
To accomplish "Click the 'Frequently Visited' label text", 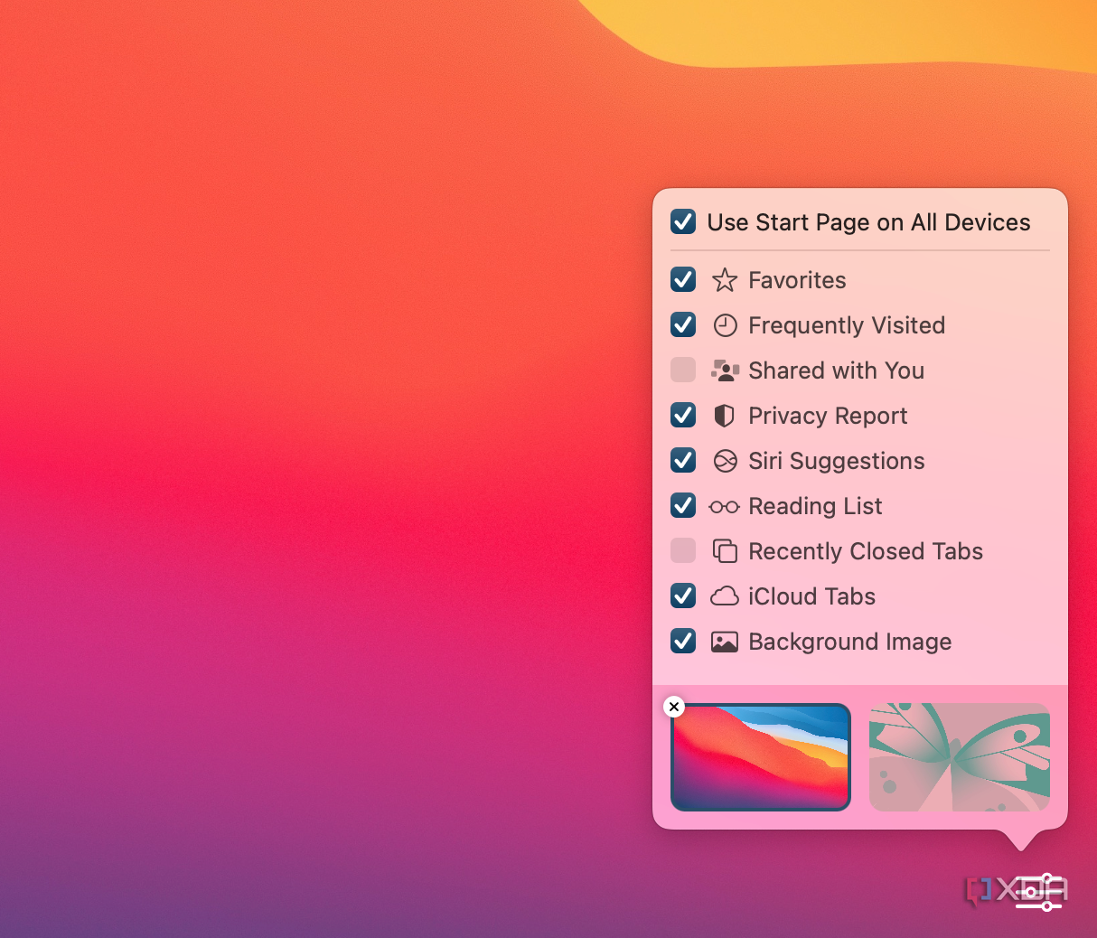I will (847, 325).
